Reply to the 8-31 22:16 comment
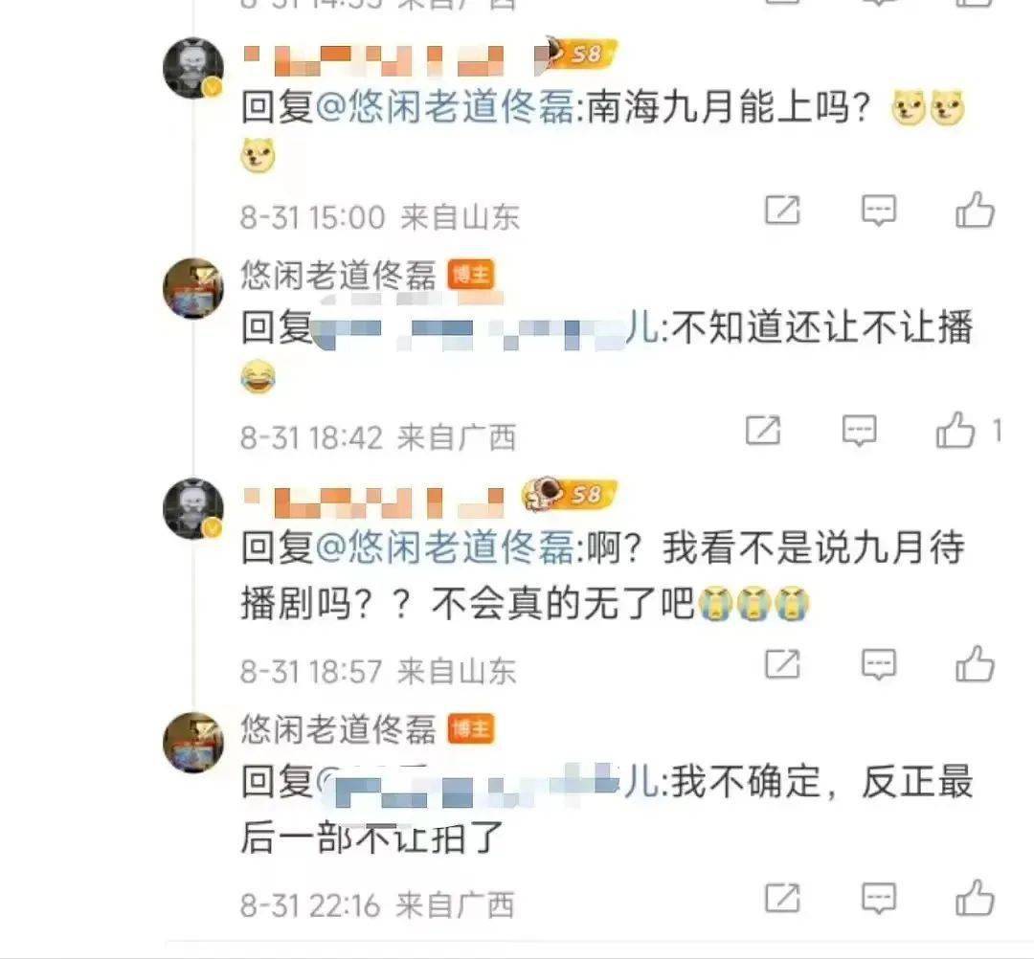Screen dimensions: 1034x959 [x=879, y=898]
